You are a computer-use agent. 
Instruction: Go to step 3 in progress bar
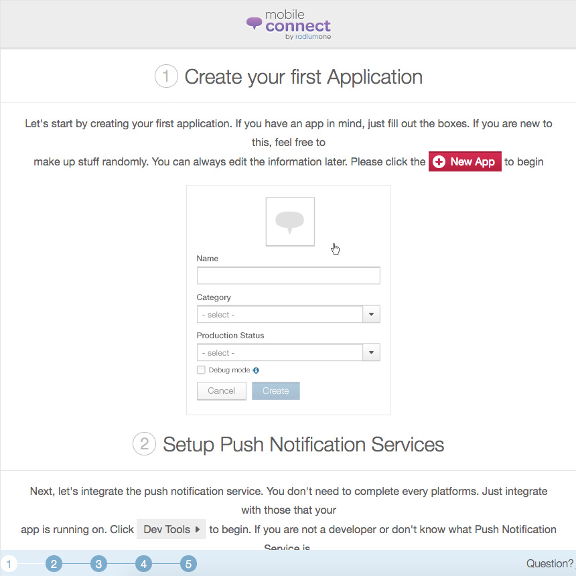(99, 564)
